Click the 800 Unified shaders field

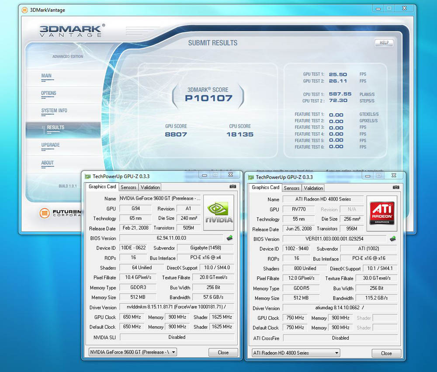(305, 269)
